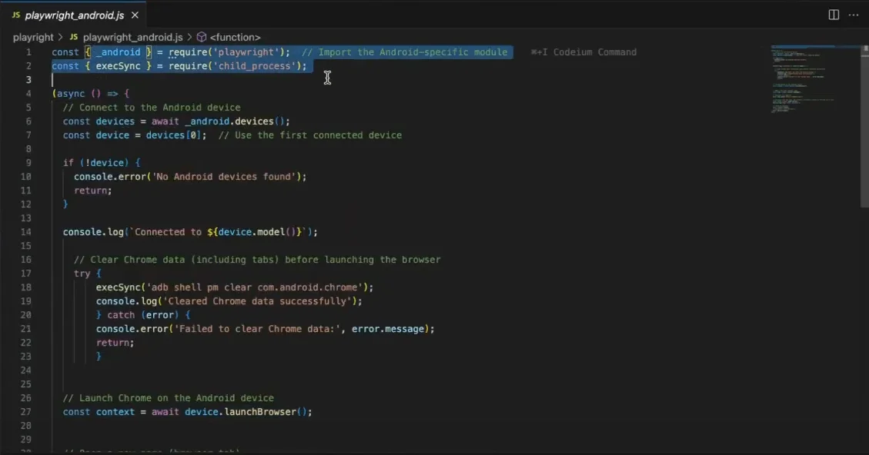Click comment 'Launch Chrome on the Android device'

(x=176, y=398)
